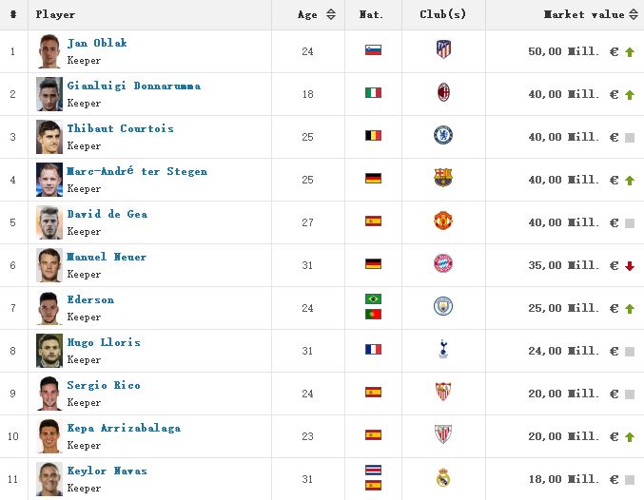Sort by Market value arrows

[x=634, y=14]
